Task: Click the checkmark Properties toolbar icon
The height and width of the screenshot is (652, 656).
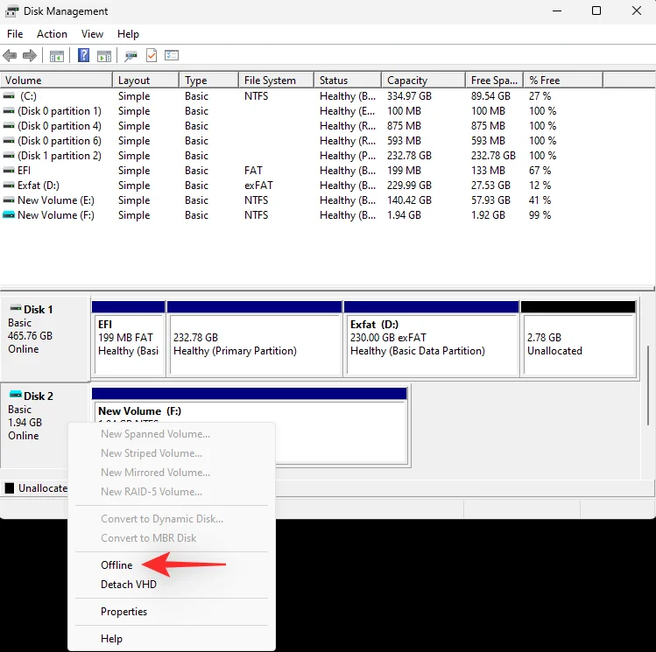Action: click(x=151, y=55)
